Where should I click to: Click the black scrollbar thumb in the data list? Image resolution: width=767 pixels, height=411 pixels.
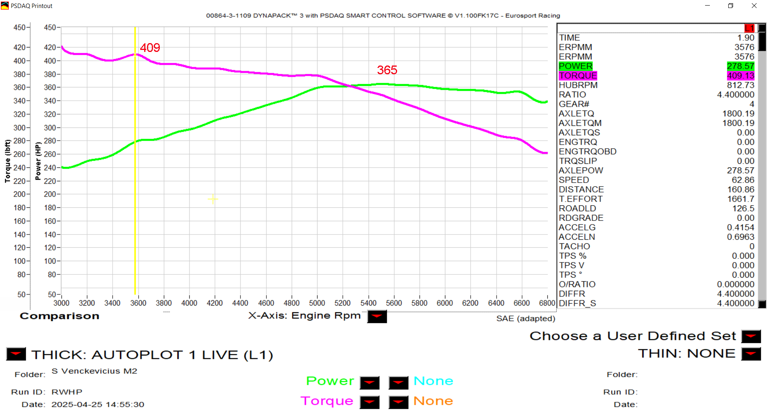[762, 41]
